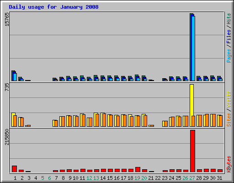Screen dimensions: 234x183
Task: Select the hits bar for day 9
Action: tap(67, 78)
